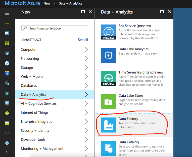Image resolution: width=192 pixels, height=157 pixels.
Task: Click the New breadcrumb
Action: pyautogui.click(x=47, y=3)
